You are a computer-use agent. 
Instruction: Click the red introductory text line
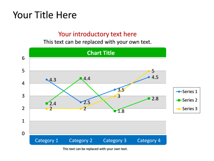pos(97,34)
